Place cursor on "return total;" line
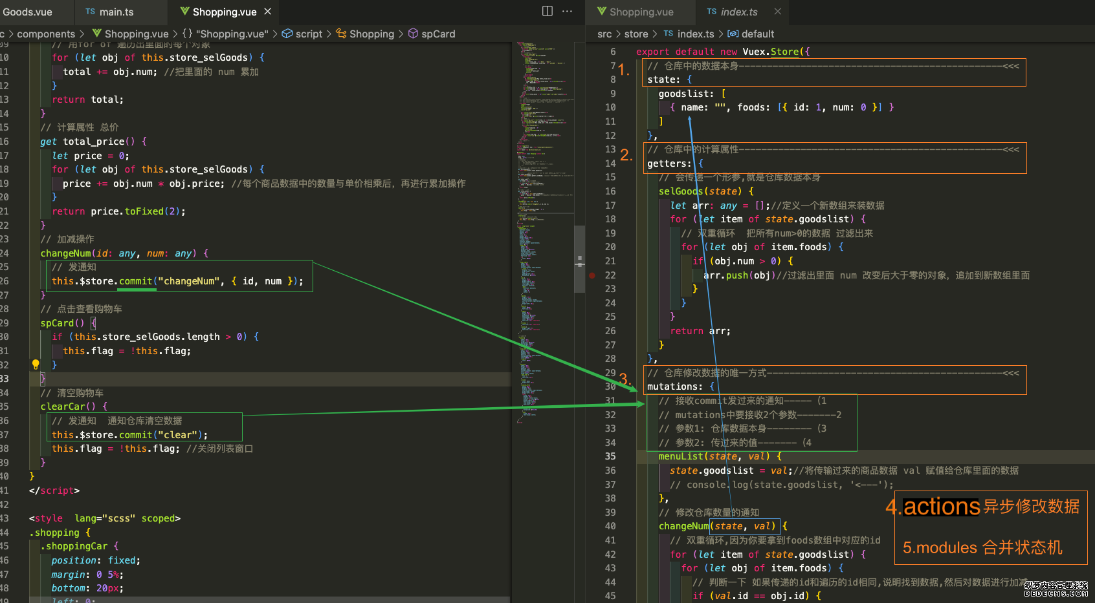The image size is (1095, 603). [87, 100]
